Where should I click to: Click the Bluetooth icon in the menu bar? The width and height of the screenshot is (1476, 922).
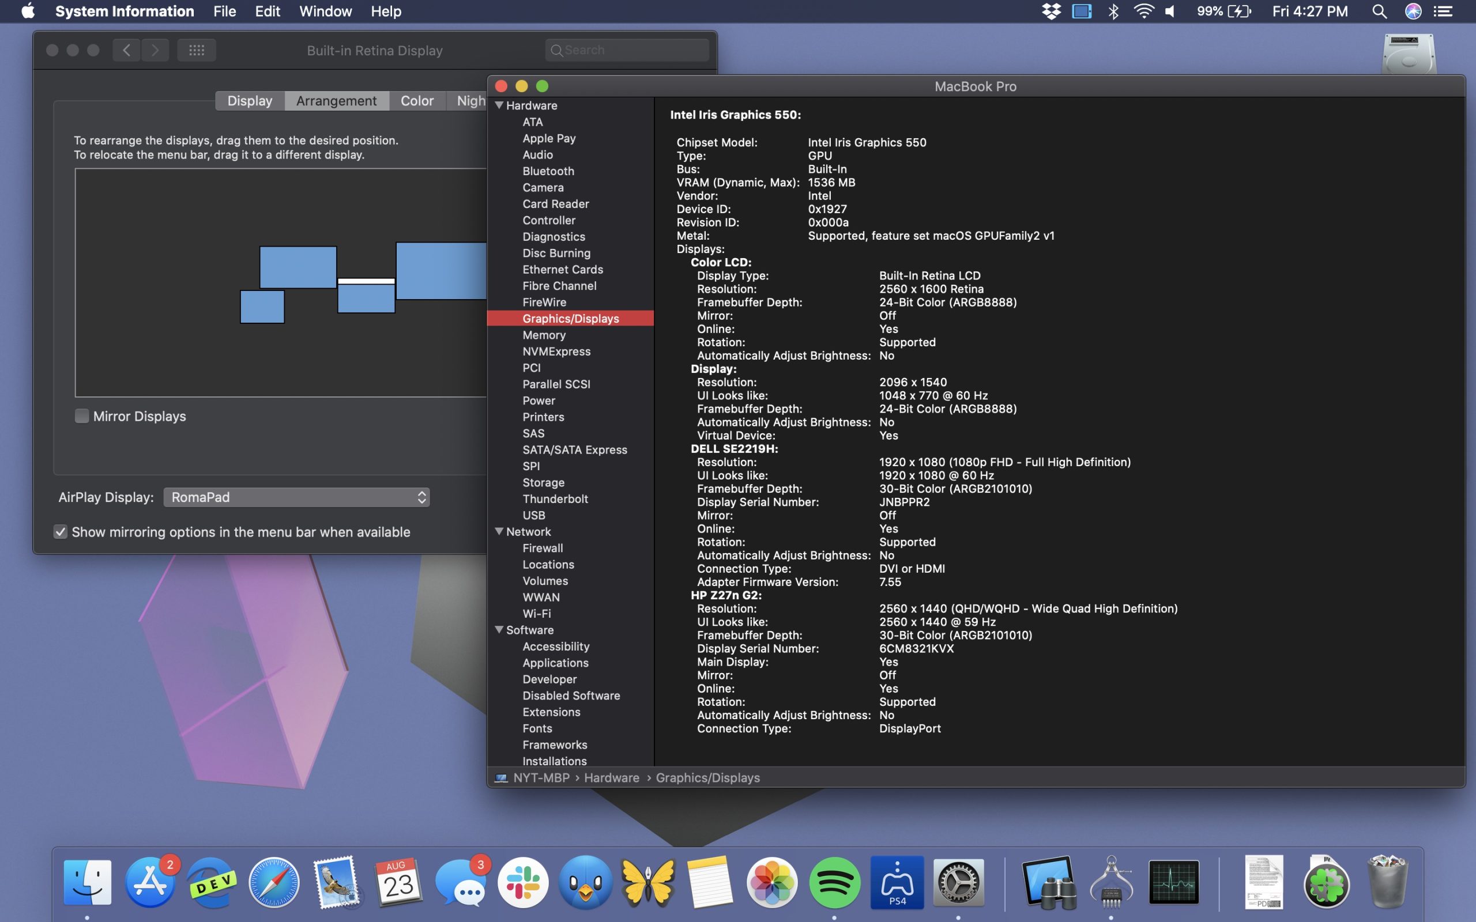click(x=1114, y=11)
